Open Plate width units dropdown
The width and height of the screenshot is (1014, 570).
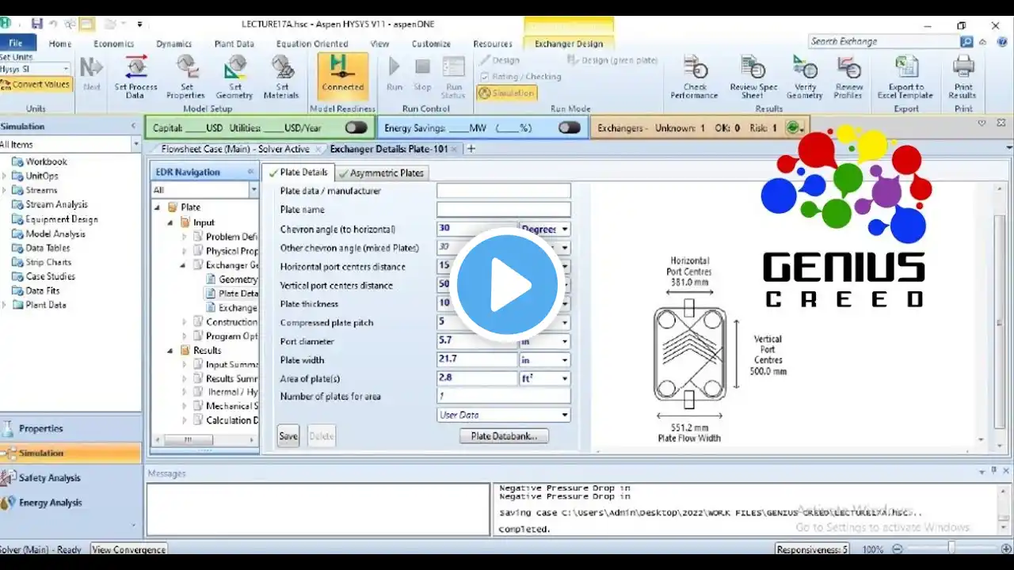(565, 360)
